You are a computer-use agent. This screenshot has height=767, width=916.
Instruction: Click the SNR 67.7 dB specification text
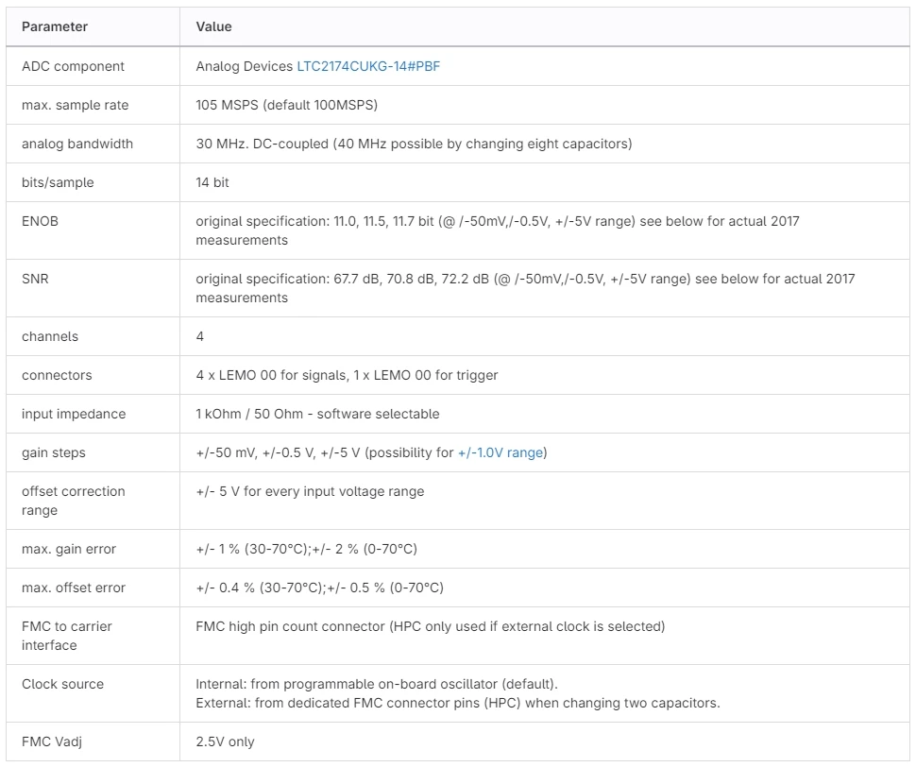coord(525,288)
